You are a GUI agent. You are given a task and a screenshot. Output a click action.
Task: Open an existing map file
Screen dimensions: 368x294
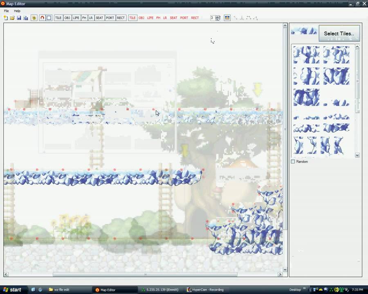[x=12, y=18]
